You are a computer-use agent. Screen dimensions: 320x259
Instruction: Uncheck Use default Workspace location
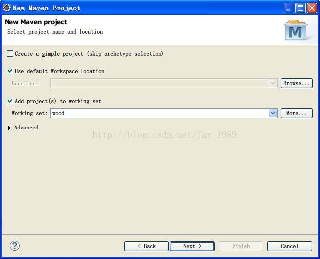point(10,71)
